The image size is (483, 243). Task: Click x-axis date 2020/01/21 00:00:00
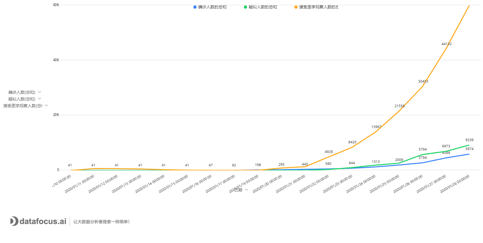pyautogui.click(x=291, y=184)
